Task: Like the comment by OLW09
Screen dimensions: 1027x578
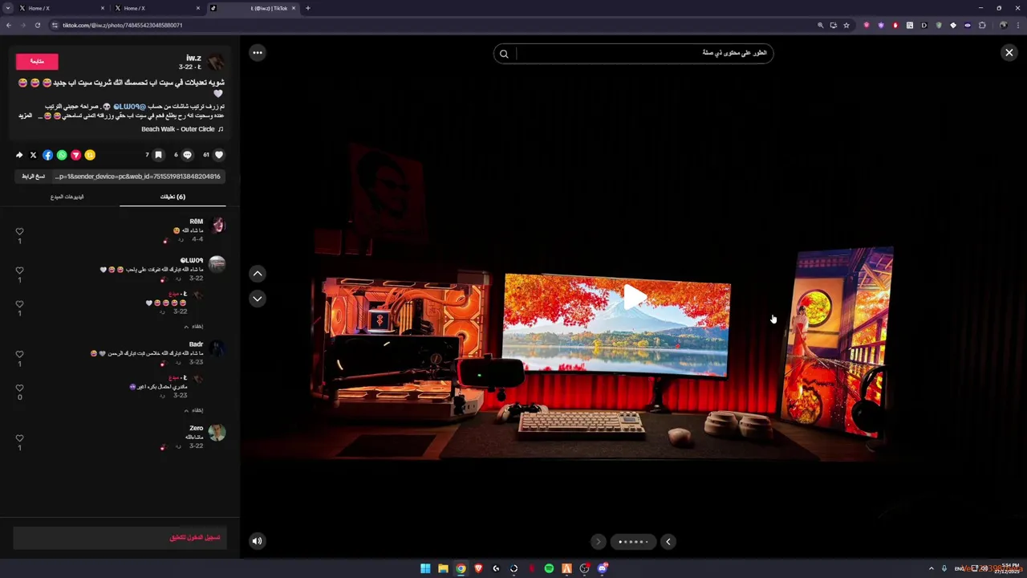Action: (19, 271)
